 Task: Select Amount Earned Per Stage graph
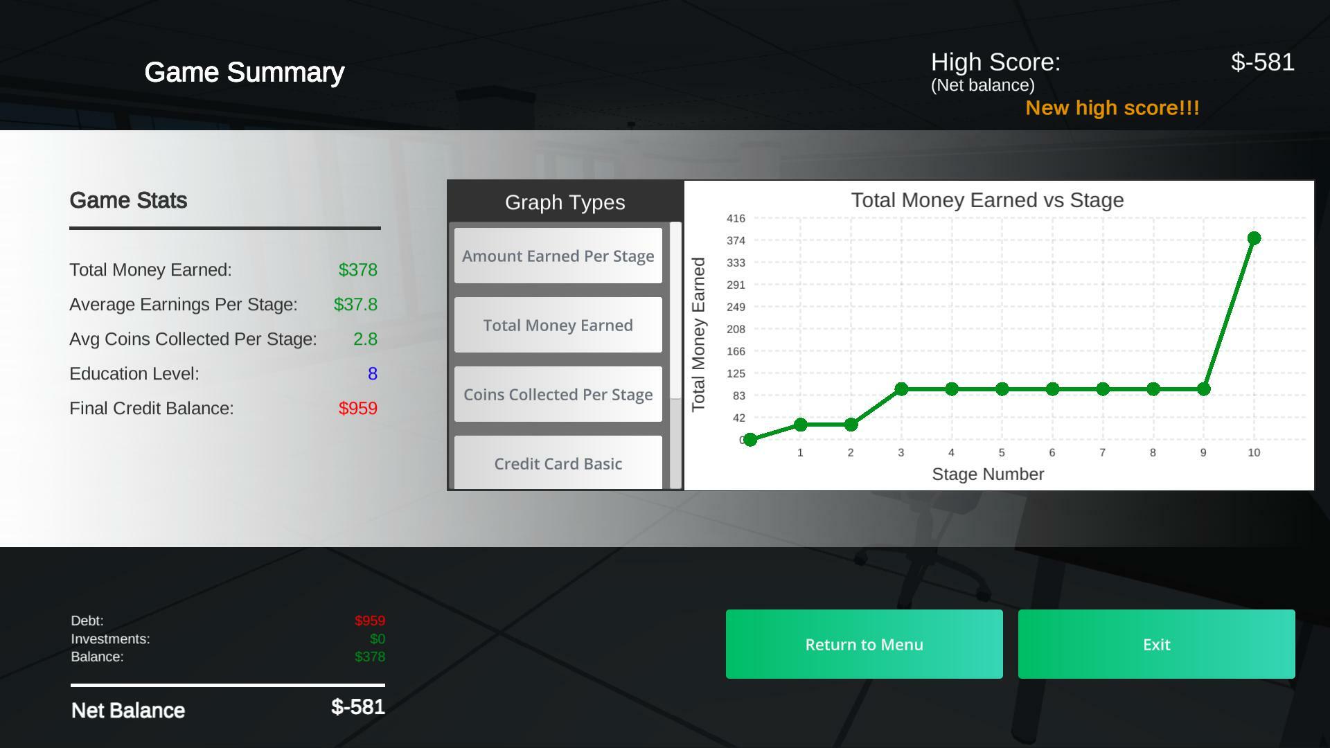pos(558,256)
